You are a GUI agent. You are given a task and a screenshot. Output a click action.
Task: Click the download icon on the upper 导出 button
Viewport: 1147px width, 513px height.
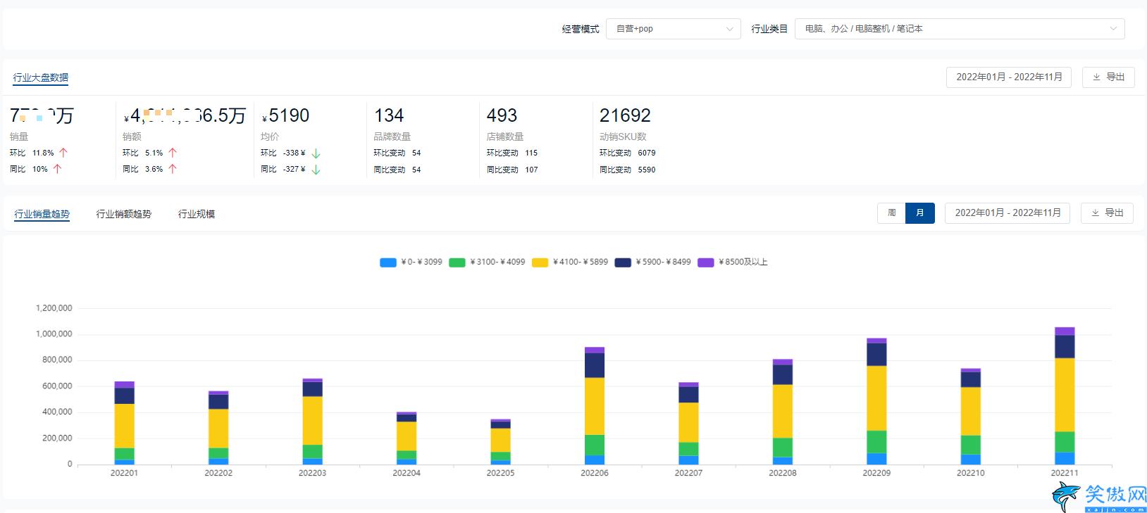coord(1096,77)
